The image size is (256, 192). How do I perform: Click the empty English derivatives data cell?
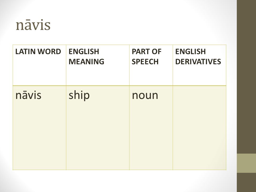tap(199, 128)
